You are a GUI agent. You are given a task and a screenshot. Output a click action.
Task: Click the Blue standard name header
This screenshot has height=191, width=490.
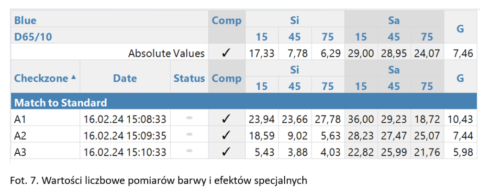tap(25, 21)
